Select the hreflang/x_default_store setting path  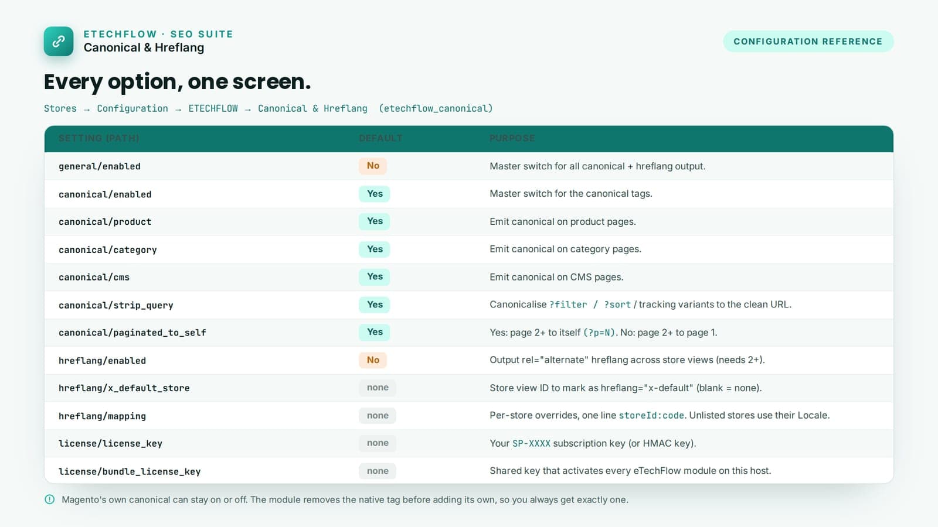(124, 388)
